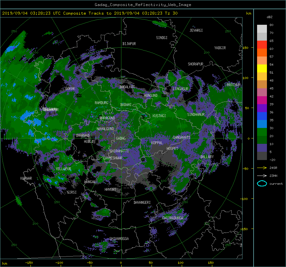Screen dimensions: 286x267
Task: Select the light grey 70-80 dBZ swatch
Action: 262,29
